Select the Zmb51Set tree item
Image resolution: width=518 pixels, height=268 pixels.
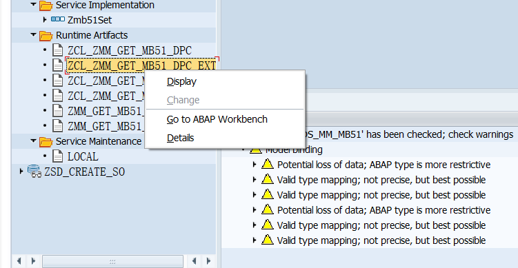90,20
